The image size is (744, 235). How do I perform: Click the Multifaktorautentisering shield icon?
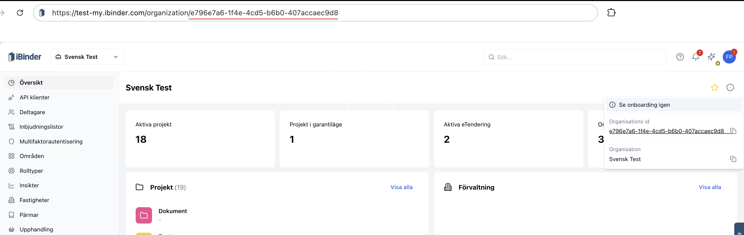(11, 141)
